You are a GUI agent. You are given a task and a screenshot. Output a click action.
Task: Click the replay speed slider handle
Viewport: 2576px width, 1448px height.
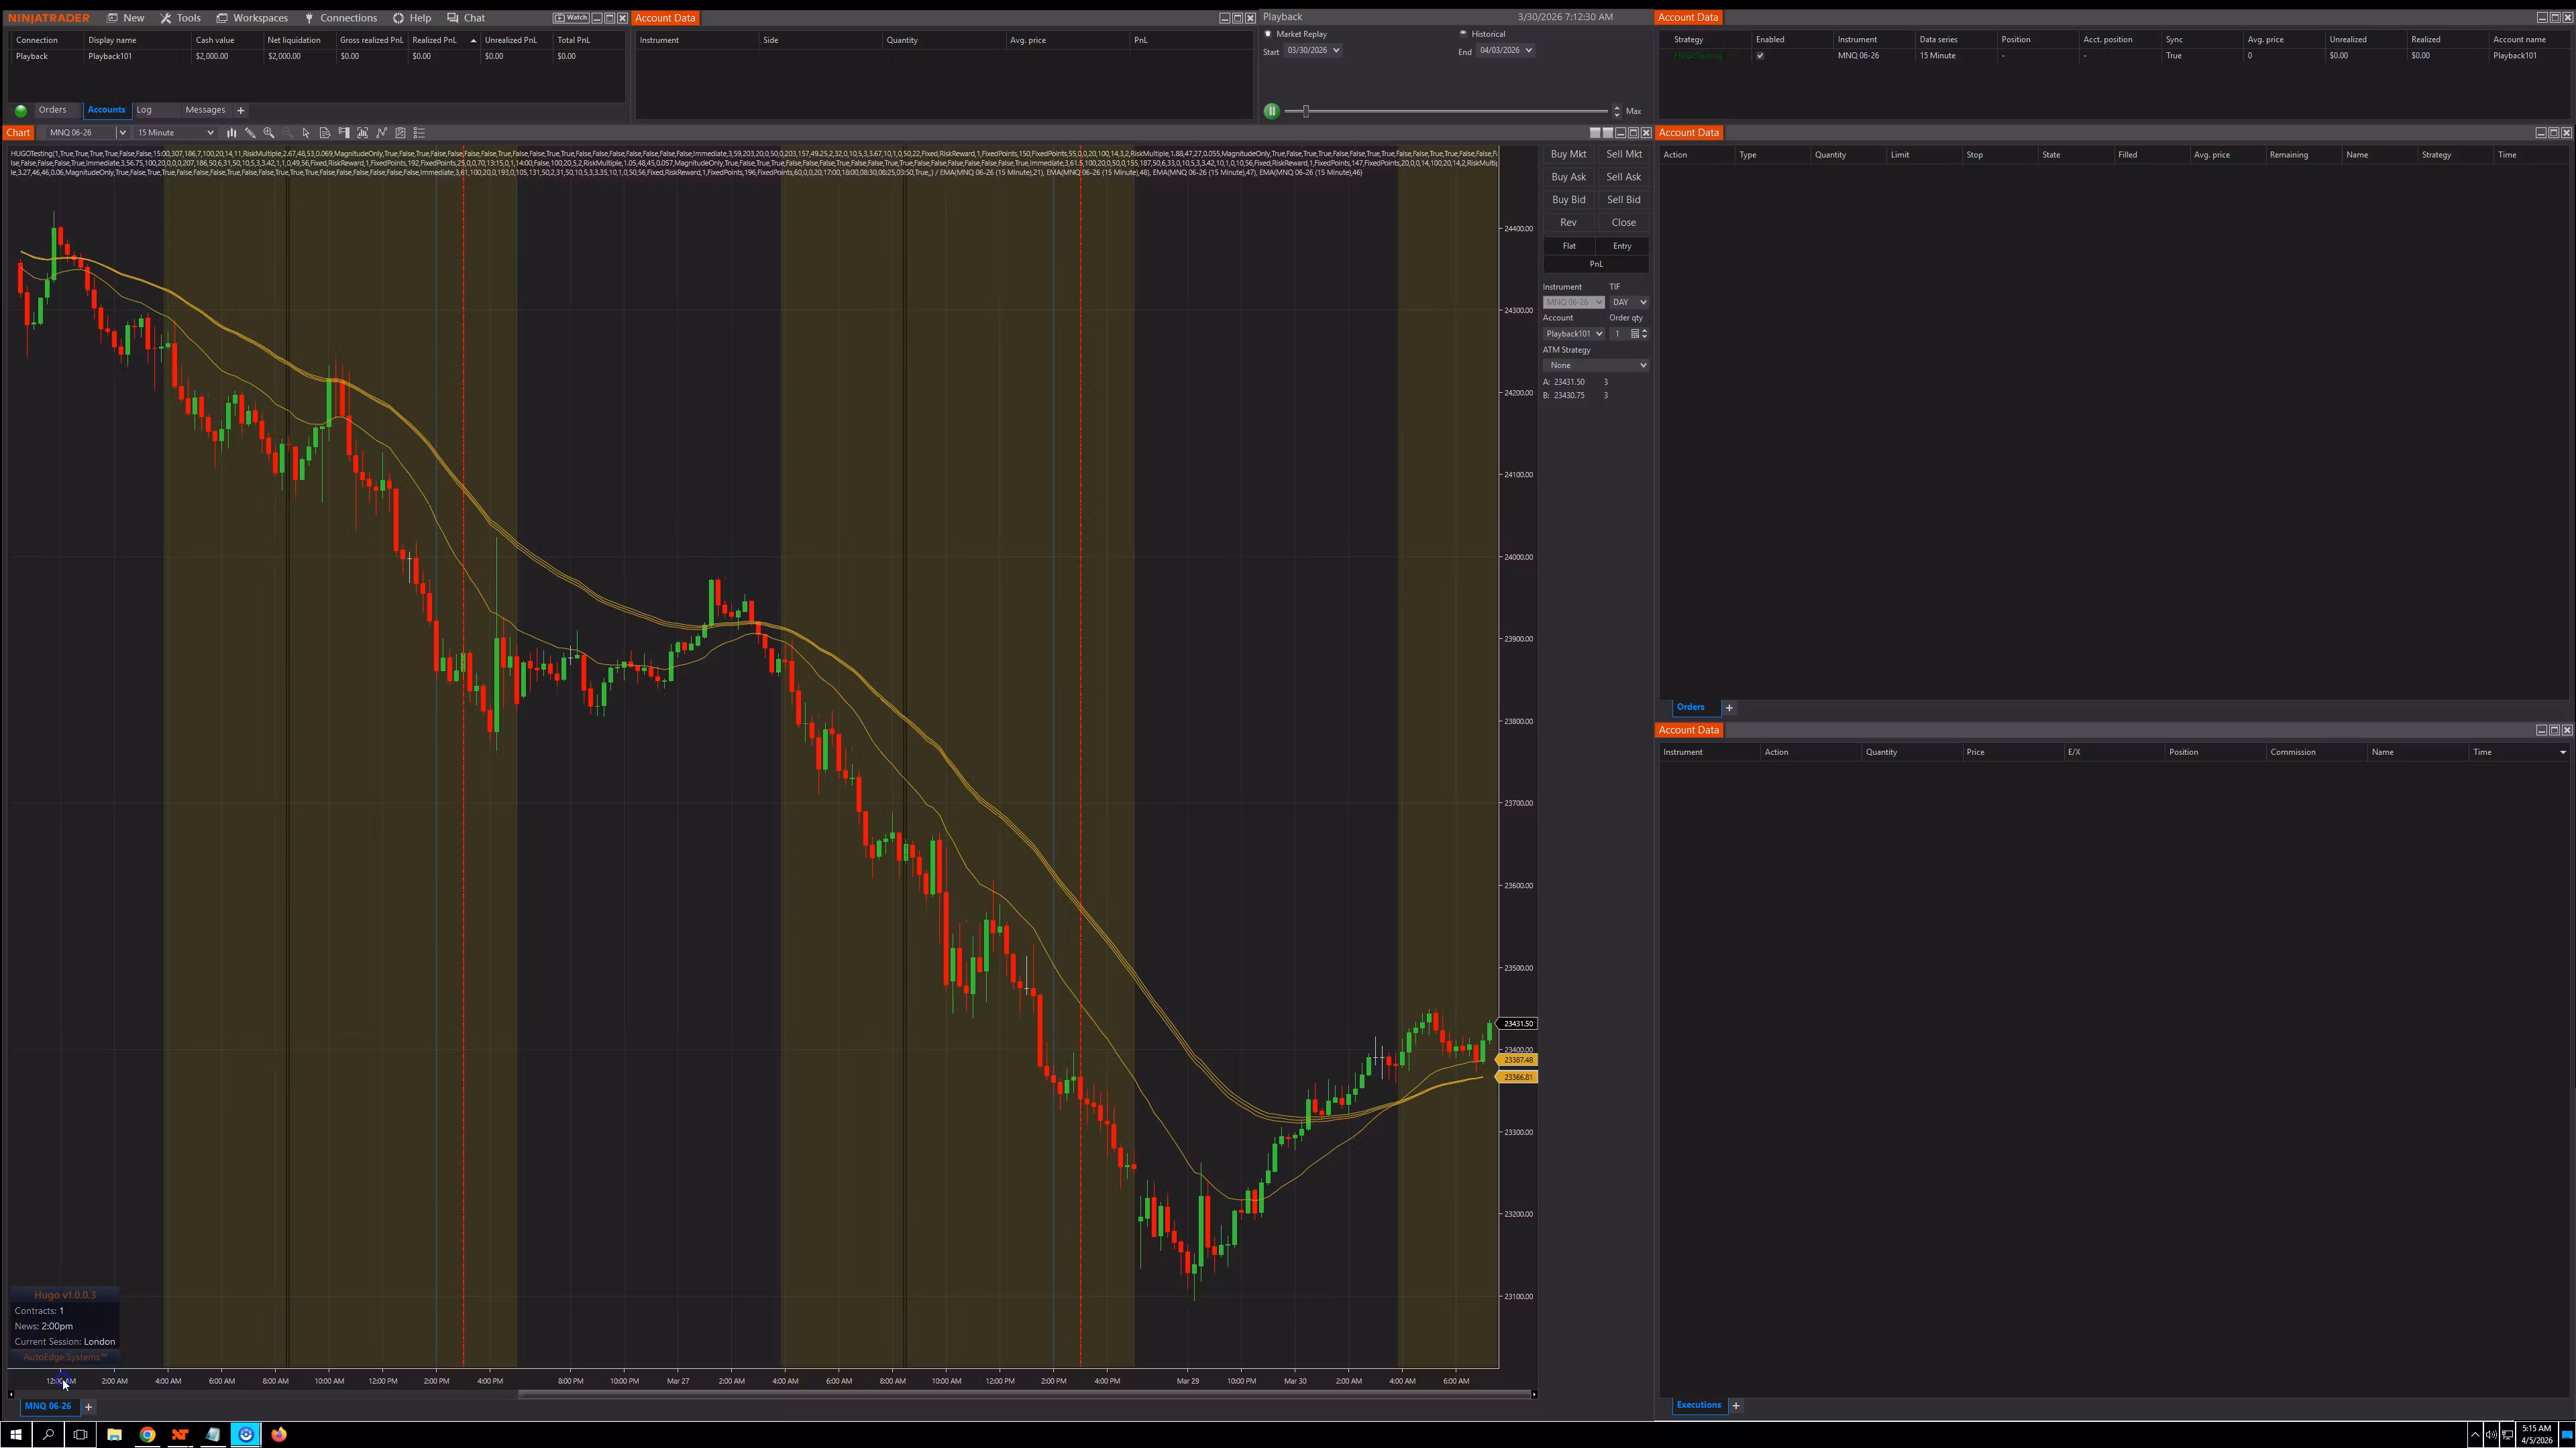1305,111
